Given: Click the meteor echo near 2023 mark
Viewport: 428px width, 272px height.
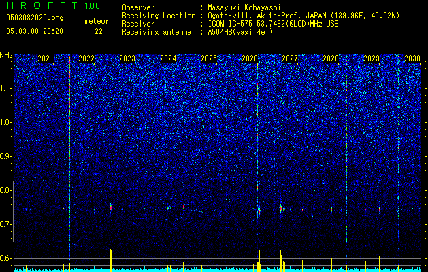Looking at the screenshot, I should click(111, 207).
